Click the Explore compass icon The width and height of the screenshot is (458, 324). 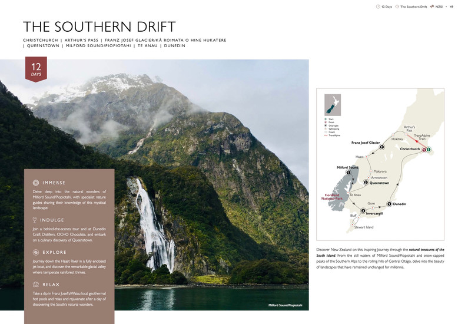(36, 252)
